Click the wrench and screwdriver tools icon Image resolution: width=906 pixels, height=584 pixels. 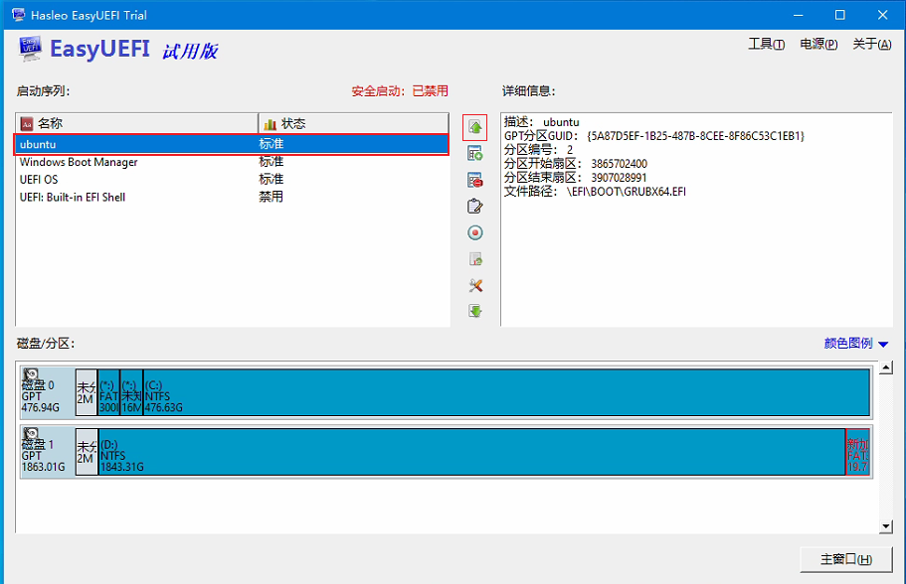click(x=475, y=285)
